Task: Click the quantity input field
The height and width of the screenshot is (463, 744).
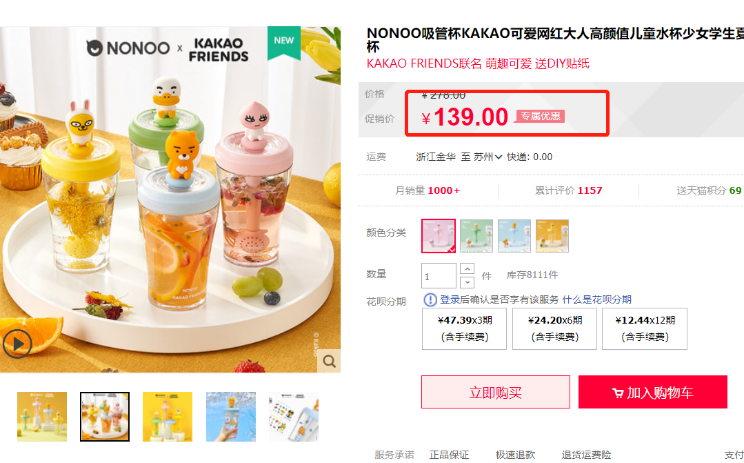Action: pos(439,276)
